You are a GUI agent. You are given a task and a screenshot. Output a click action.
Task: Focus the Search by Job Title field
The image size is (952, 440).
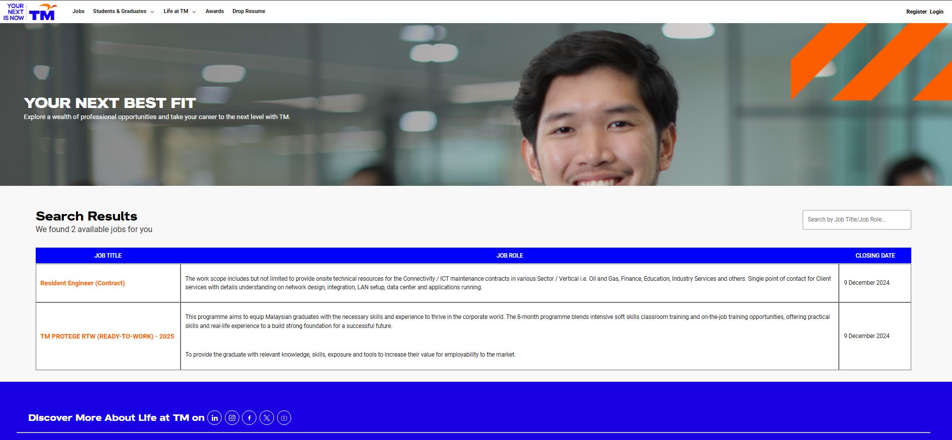[x=856, y=219]
